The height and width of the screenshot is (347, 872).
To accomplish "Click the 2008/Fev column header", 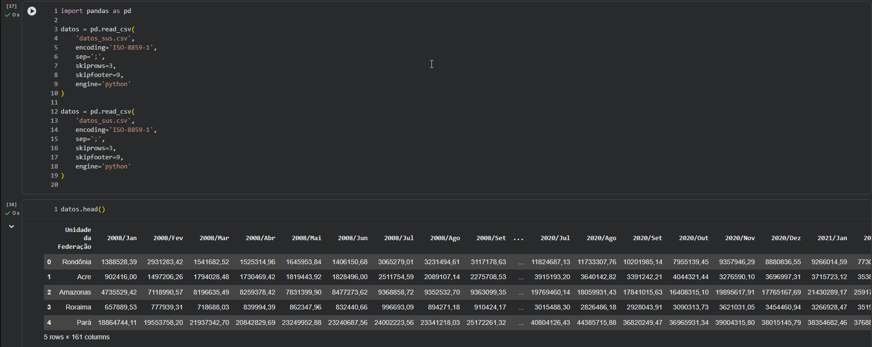I will pyautogui.click(x=168, y=238).
